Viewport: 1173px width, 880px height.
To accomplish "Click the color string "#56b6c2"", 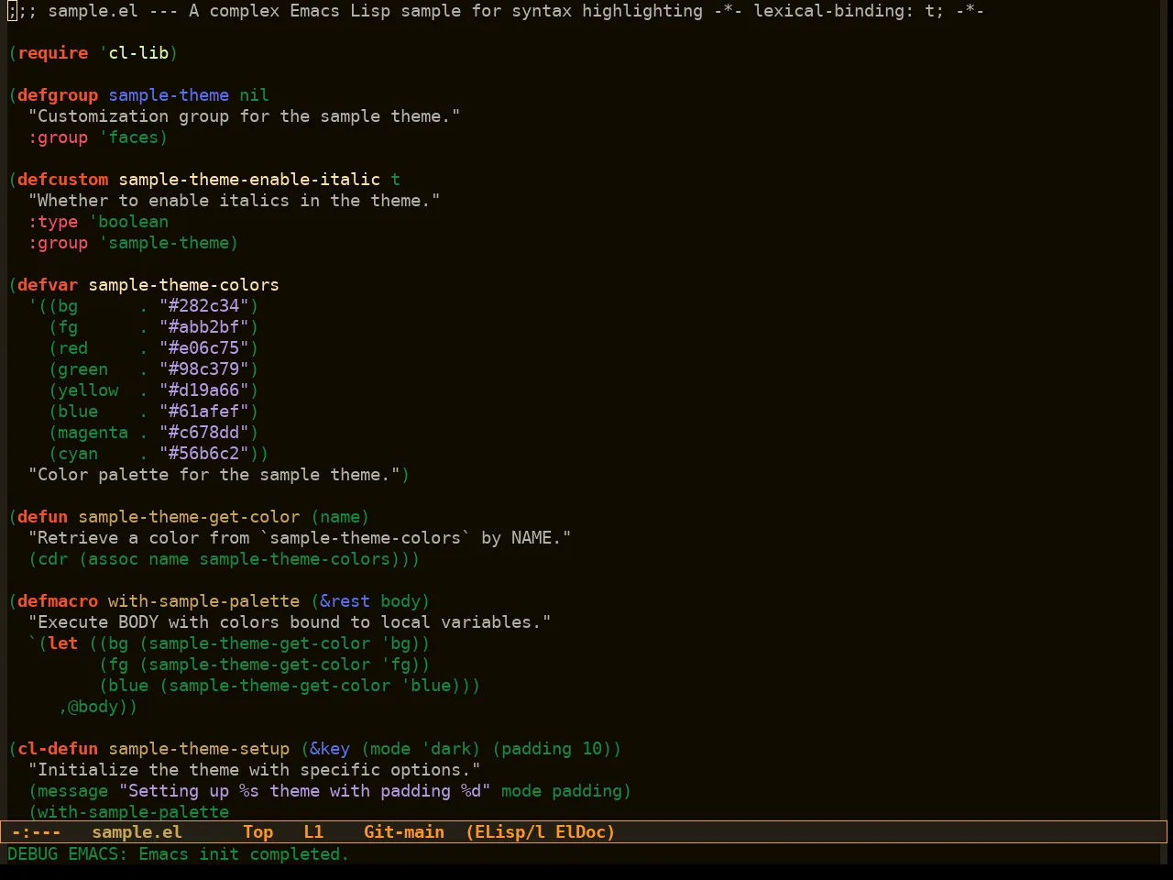I will click(x=204, y=454).
